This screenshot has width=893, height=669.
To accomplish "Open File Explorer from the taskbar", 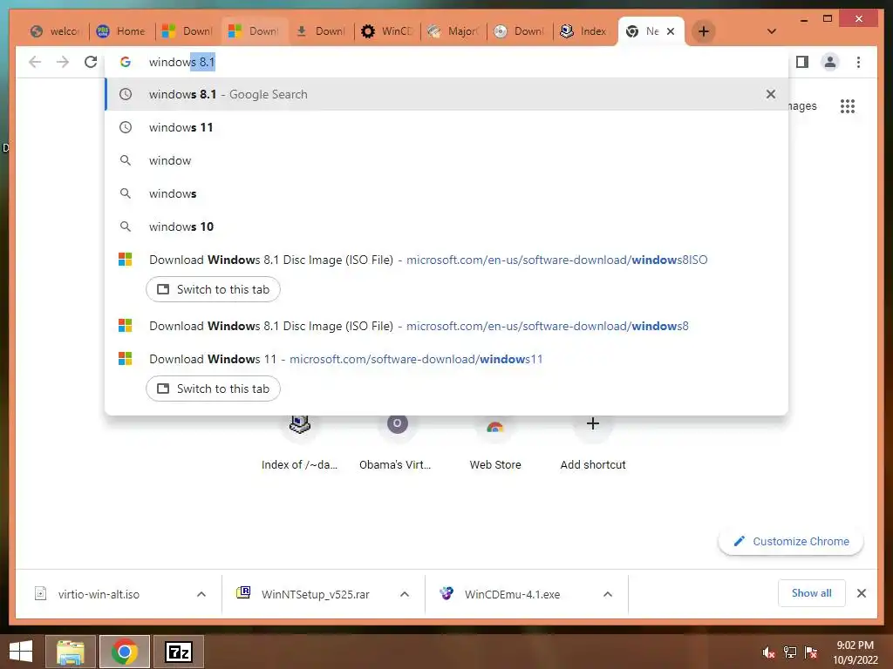I will [70, 652].
